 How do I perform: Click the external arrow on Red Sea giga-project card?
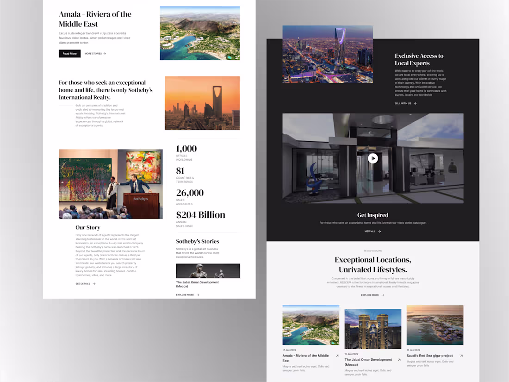[461, 356]
